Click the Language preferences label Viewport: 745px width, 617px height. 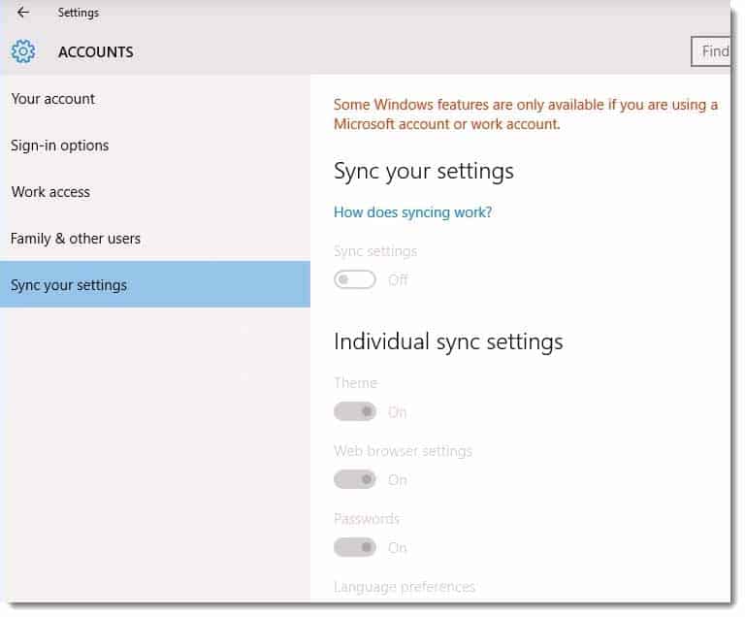[405, 587]
